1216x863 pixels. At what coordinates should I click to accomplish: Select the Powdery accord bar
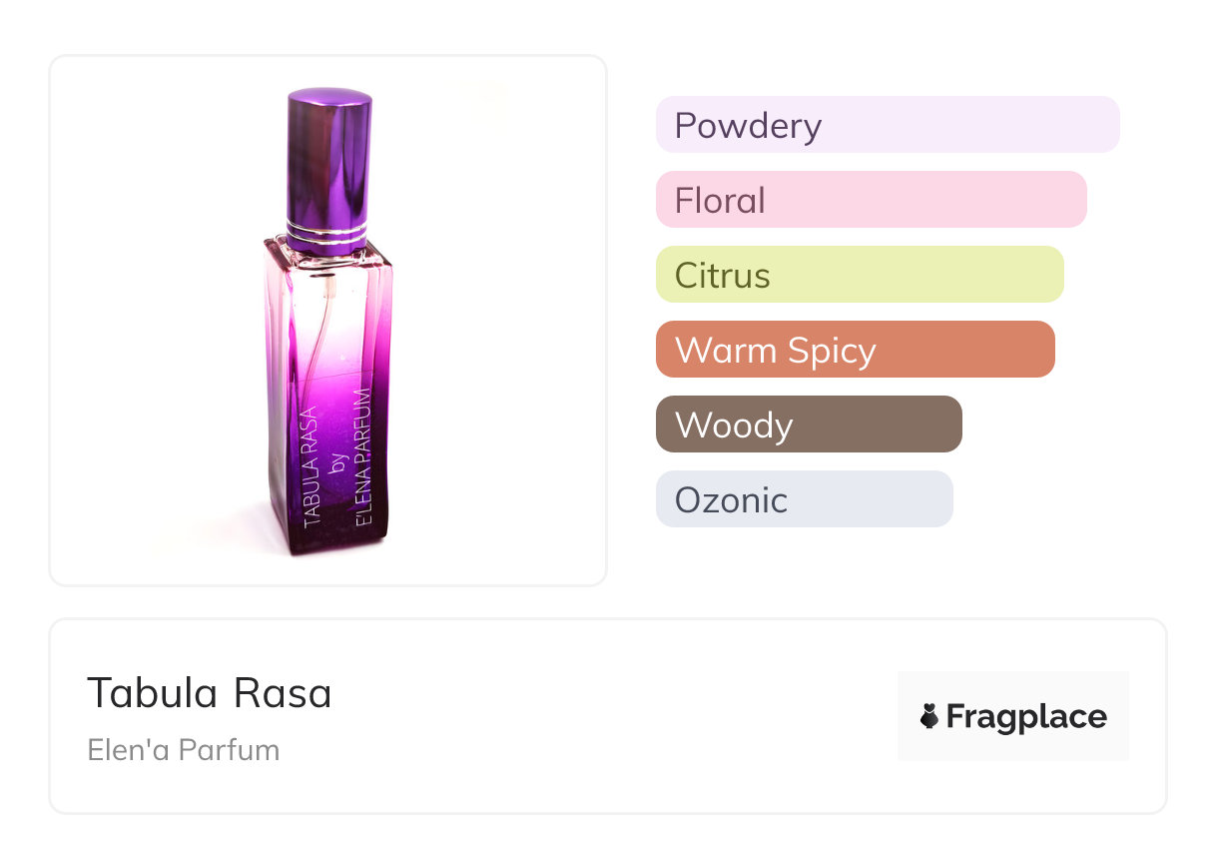click(x=887, y=125)
